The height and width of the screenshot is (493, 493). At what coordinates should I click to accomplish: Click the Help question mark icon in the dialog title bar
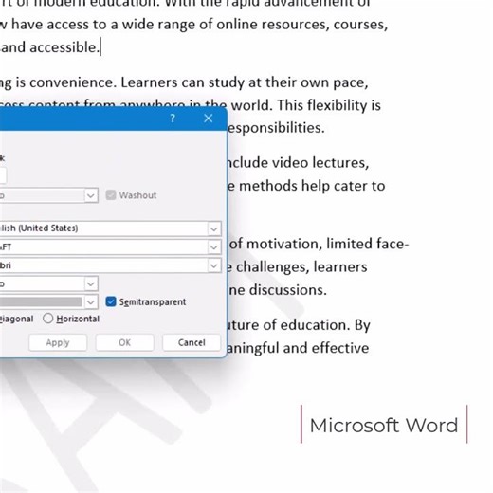pos(173,119)
